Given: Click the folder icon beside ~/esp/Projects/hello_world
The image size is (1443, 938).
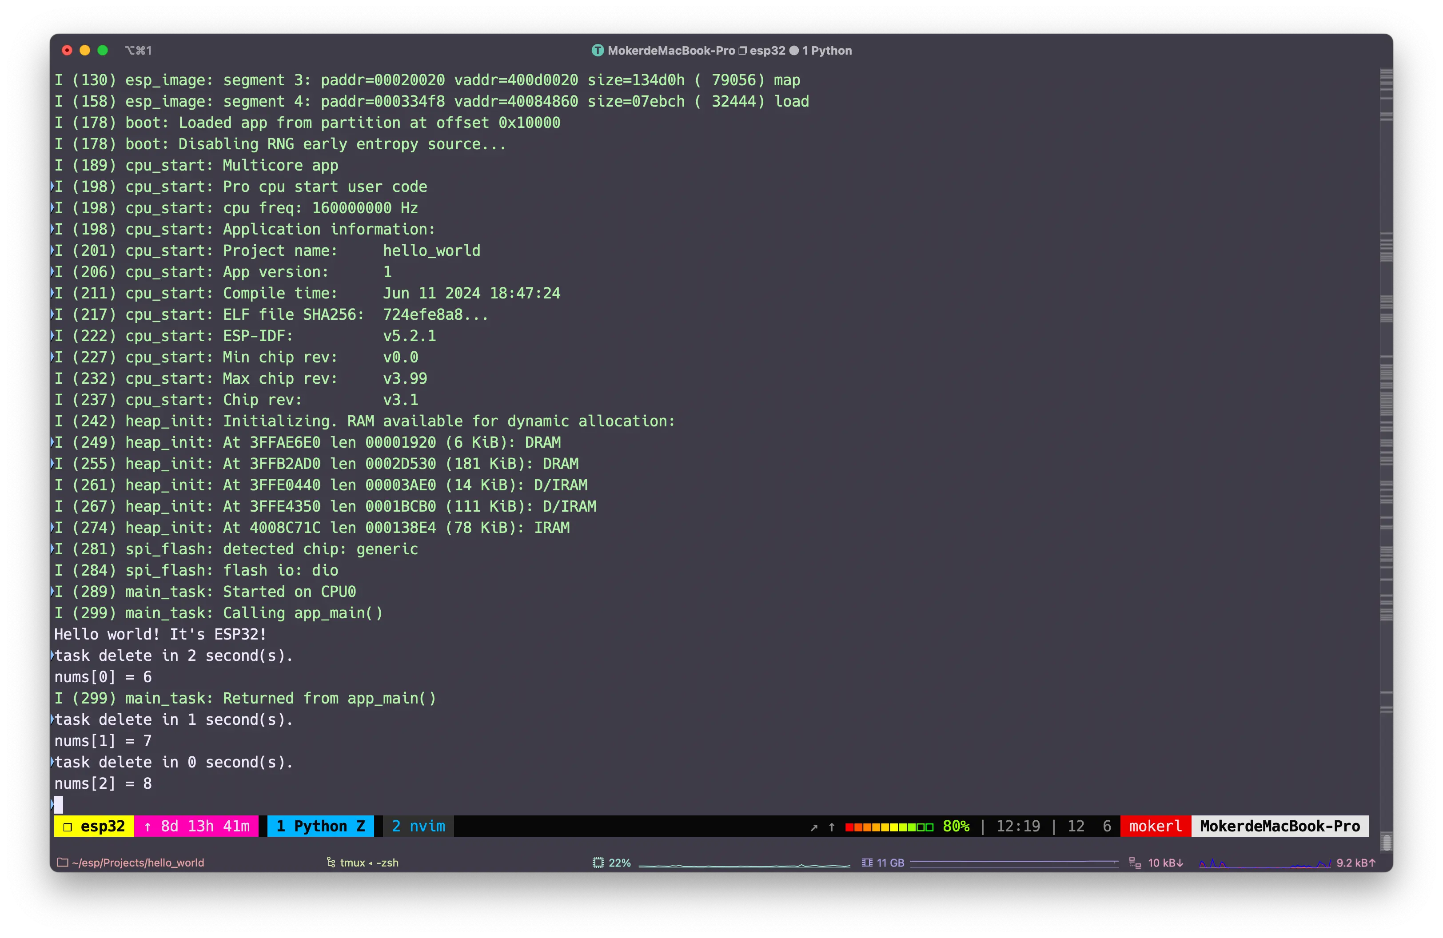Looking at the screenshot, I should pyautogui.click(x=62, y=862).
